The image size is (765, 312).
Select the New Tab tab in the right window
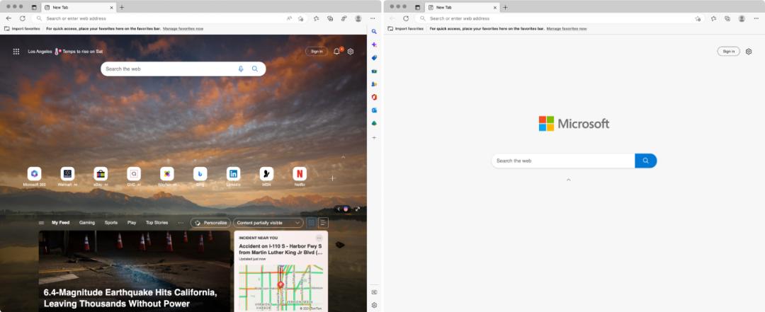[x=462, y=7]
